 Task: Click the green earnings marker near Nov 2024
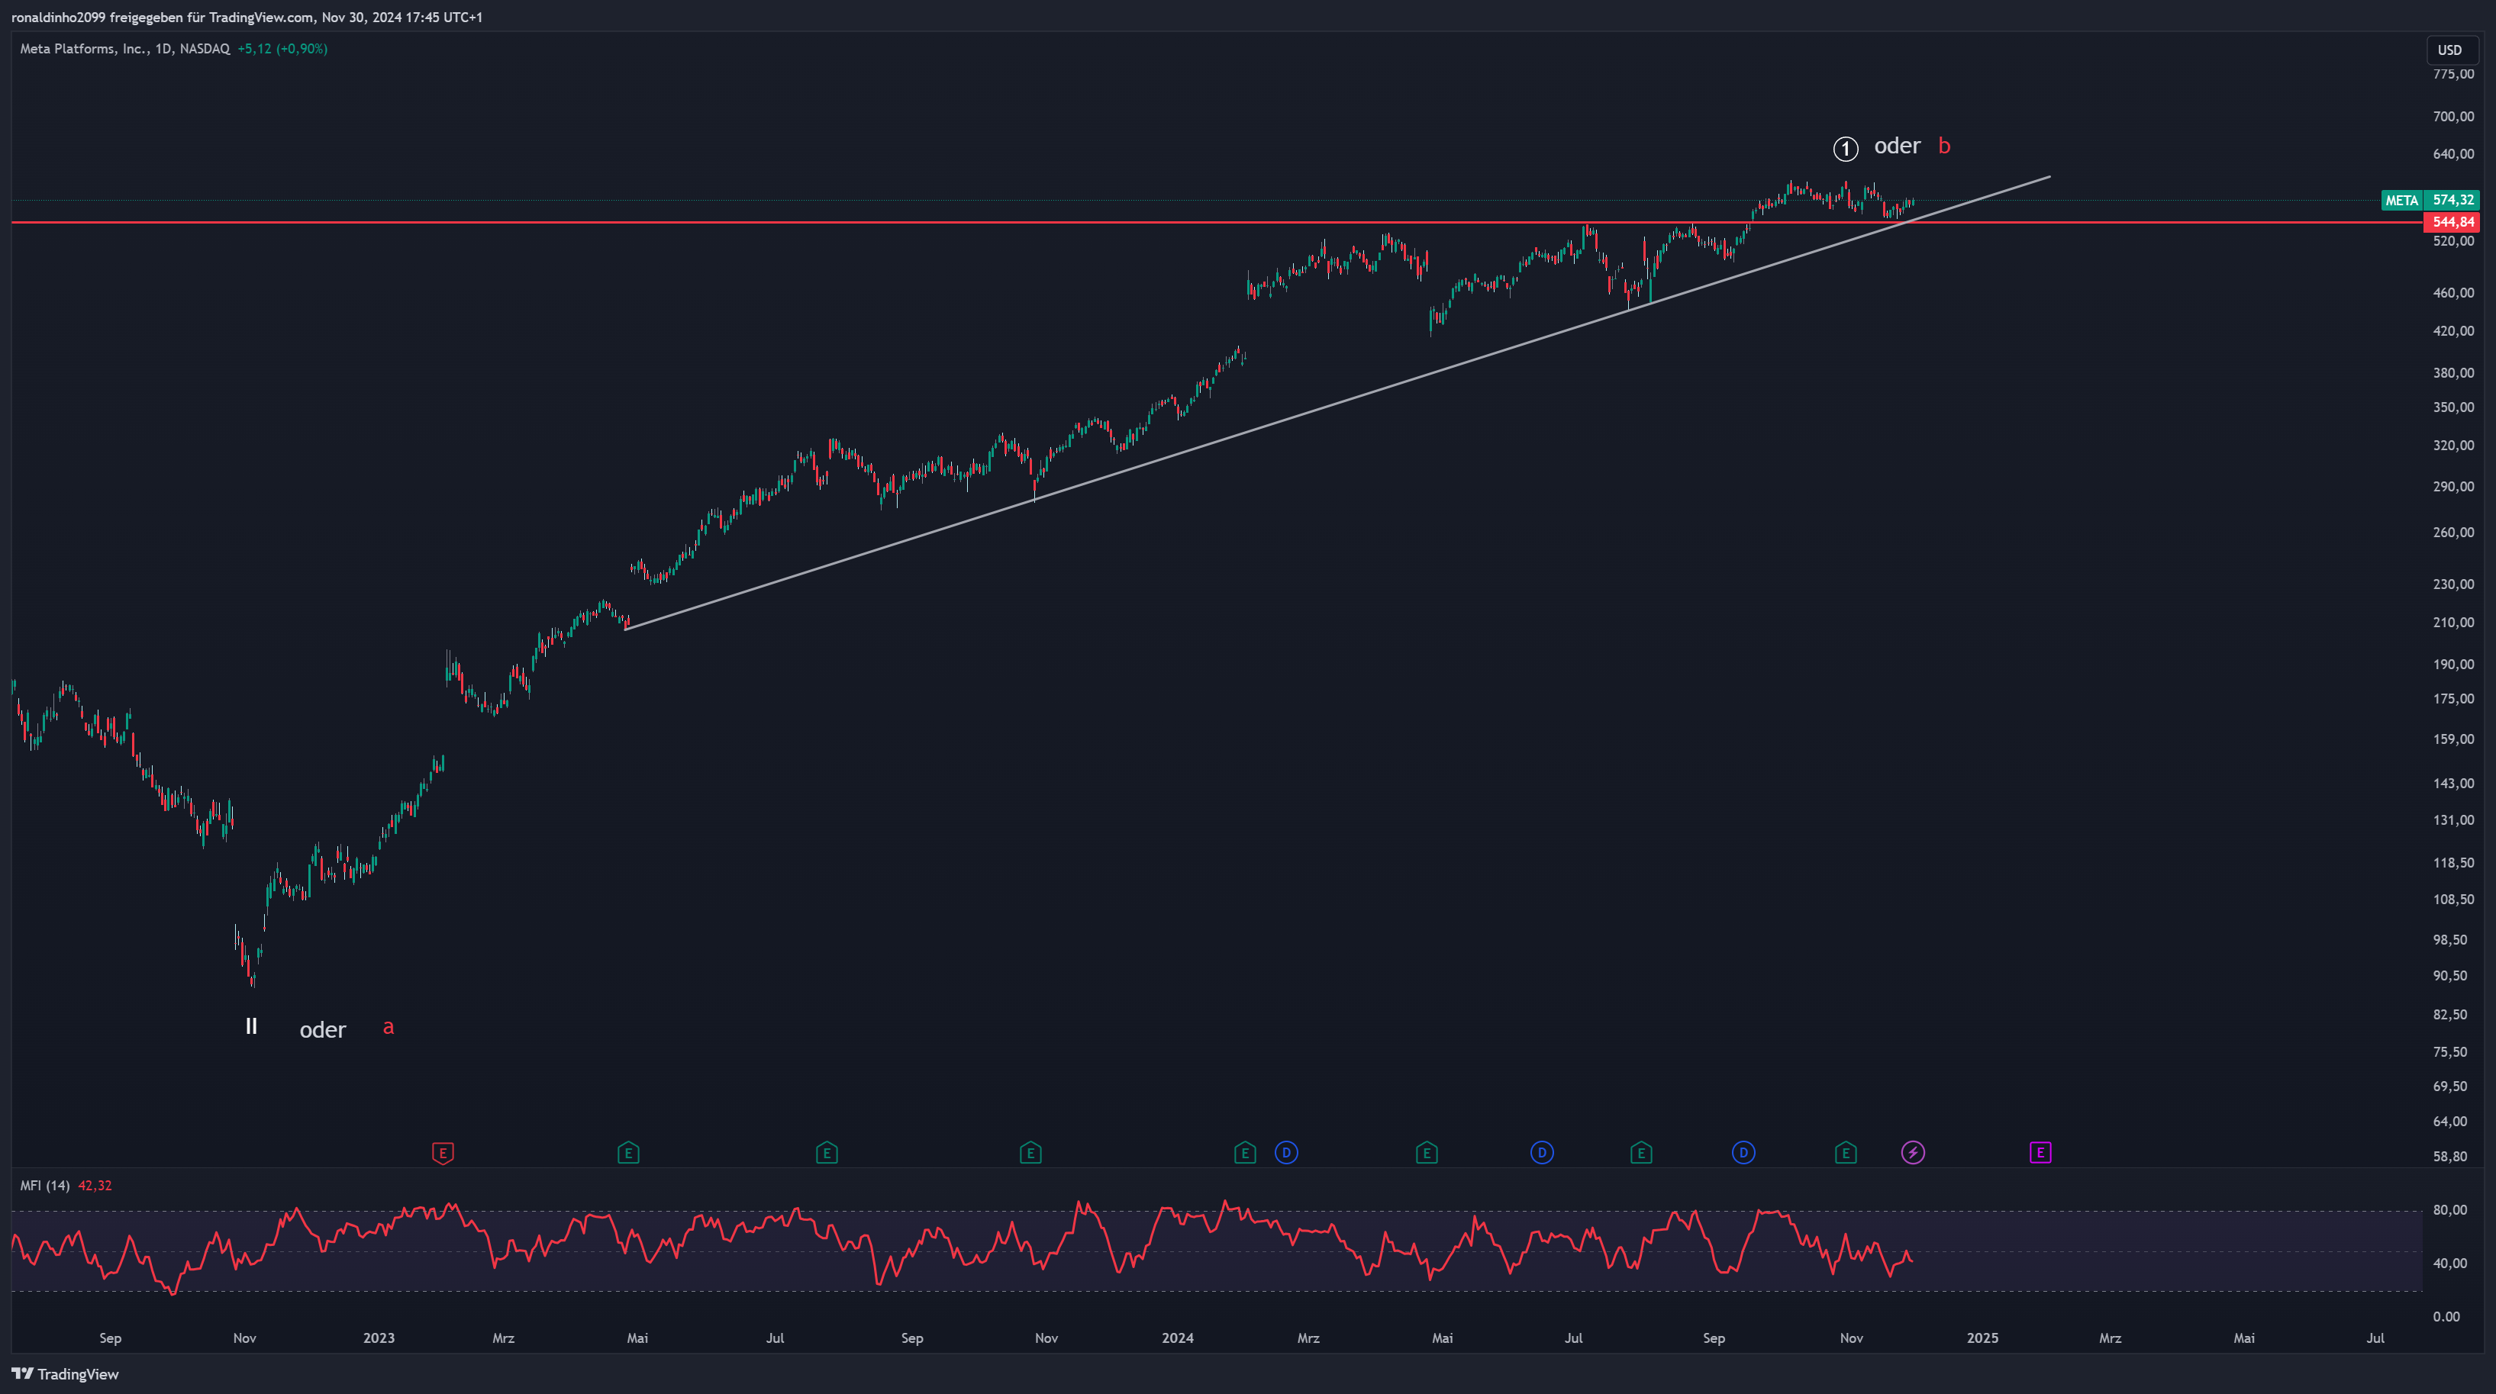point(1846,1153)
